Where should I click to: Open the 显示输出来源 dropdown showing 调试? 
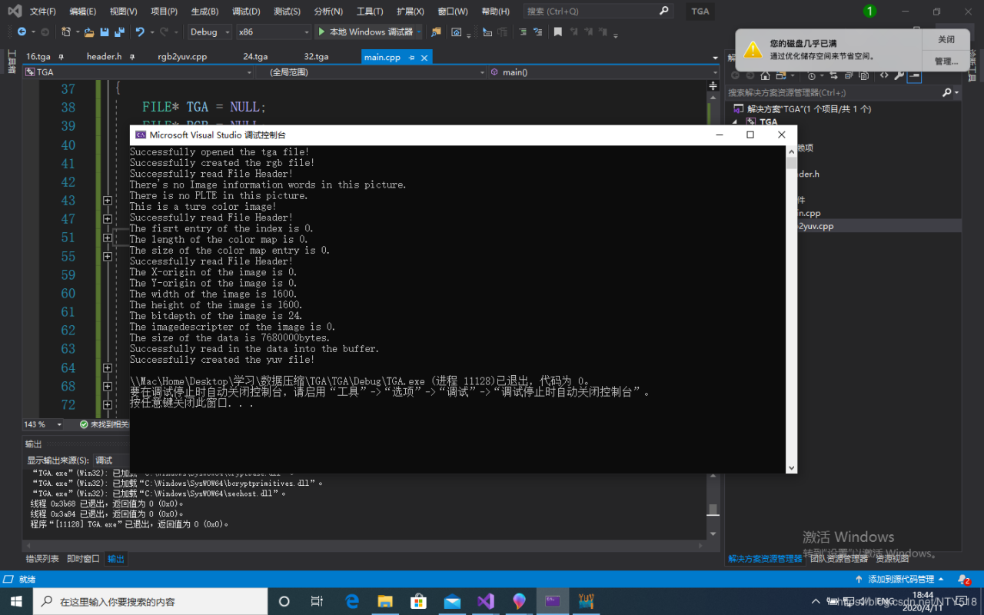click(x=111, y=460)
